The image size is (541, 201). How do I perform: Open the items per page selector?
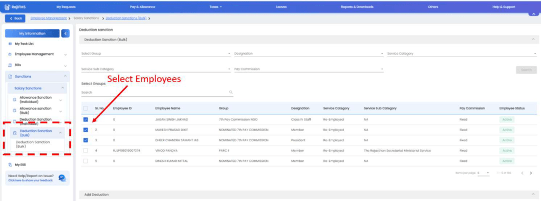(483, 172)
